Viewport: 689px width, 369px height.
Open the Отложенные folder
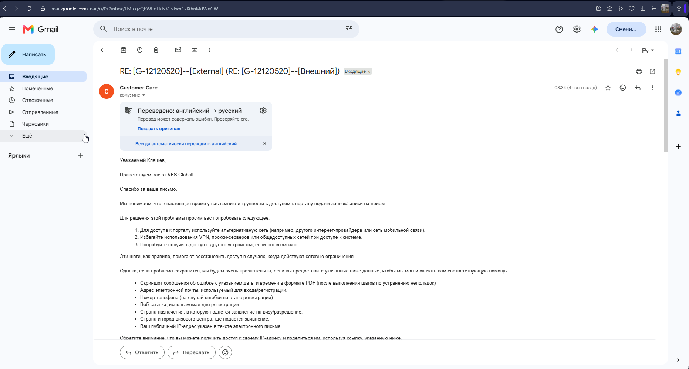(x=44, y=100)
